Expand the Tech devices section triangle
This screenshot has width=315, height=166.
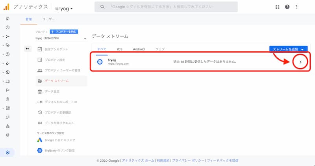[3, 81]
